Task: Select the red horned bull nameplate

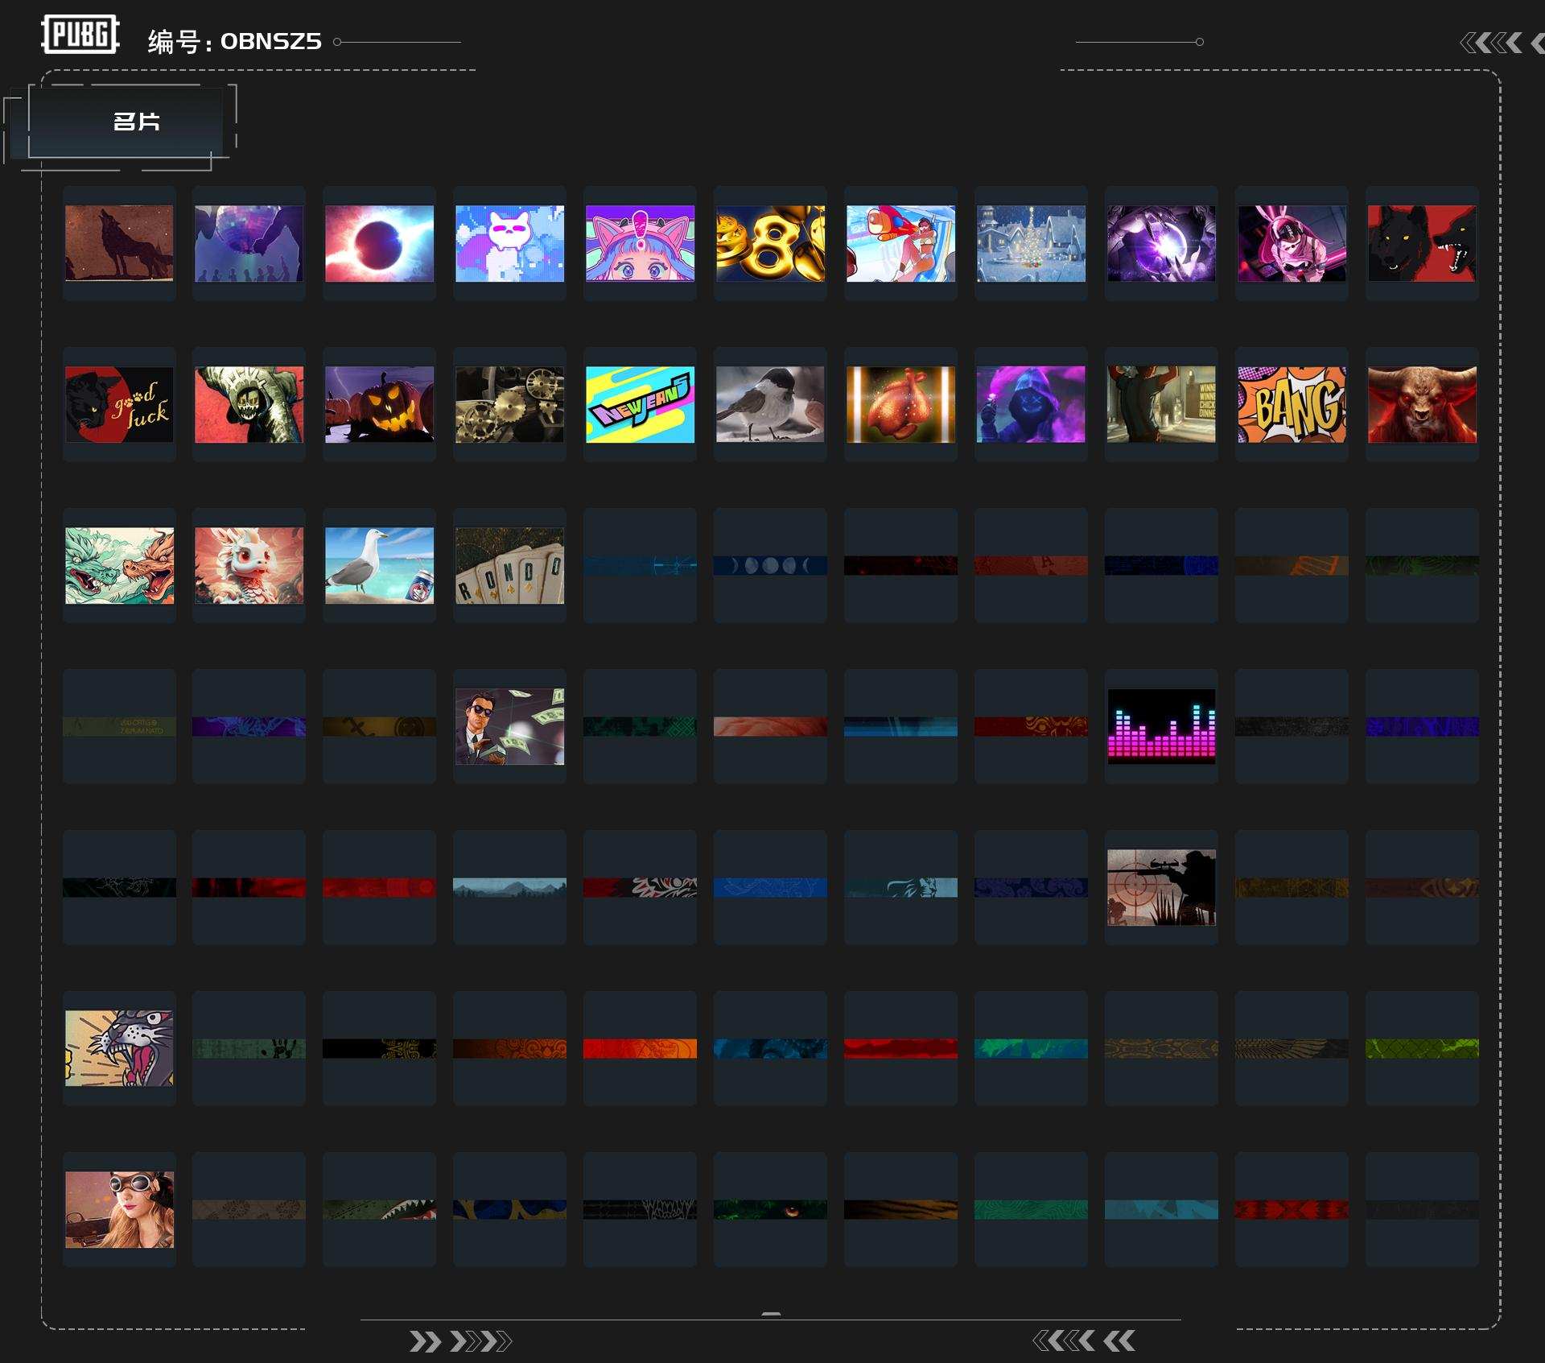Action: pos(1422,404)
